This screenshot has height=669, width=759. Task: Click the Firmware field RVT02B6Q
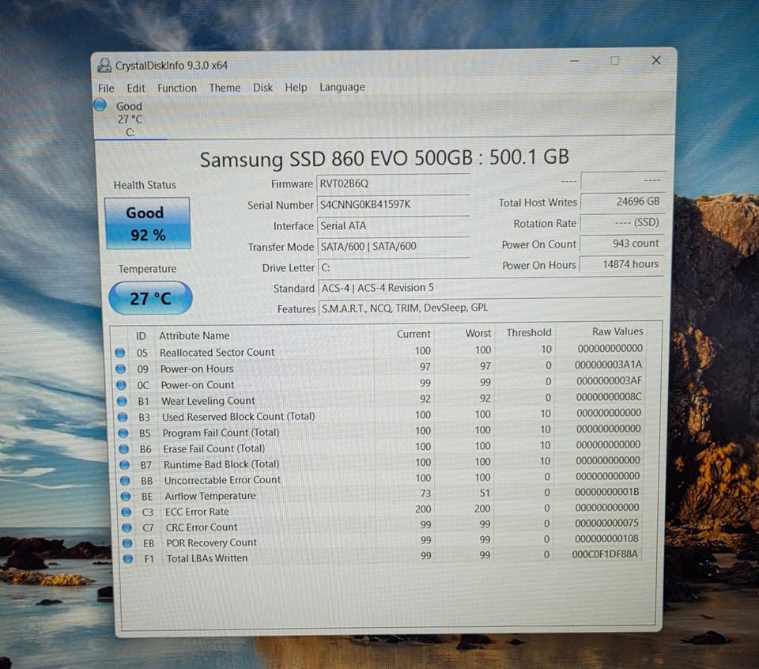[x=393, y=183]
